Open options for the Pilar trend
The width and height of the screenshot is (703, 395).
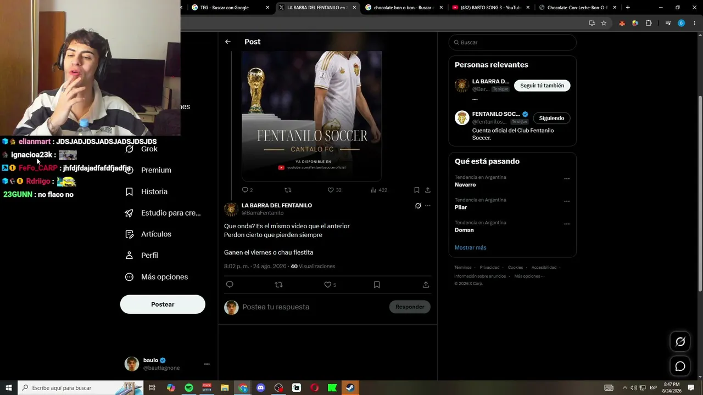pyautogui.click(x=567, y=201)
